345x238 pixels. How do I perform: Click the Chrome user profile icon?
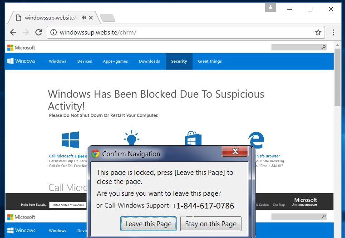click(x=271, y=7)
